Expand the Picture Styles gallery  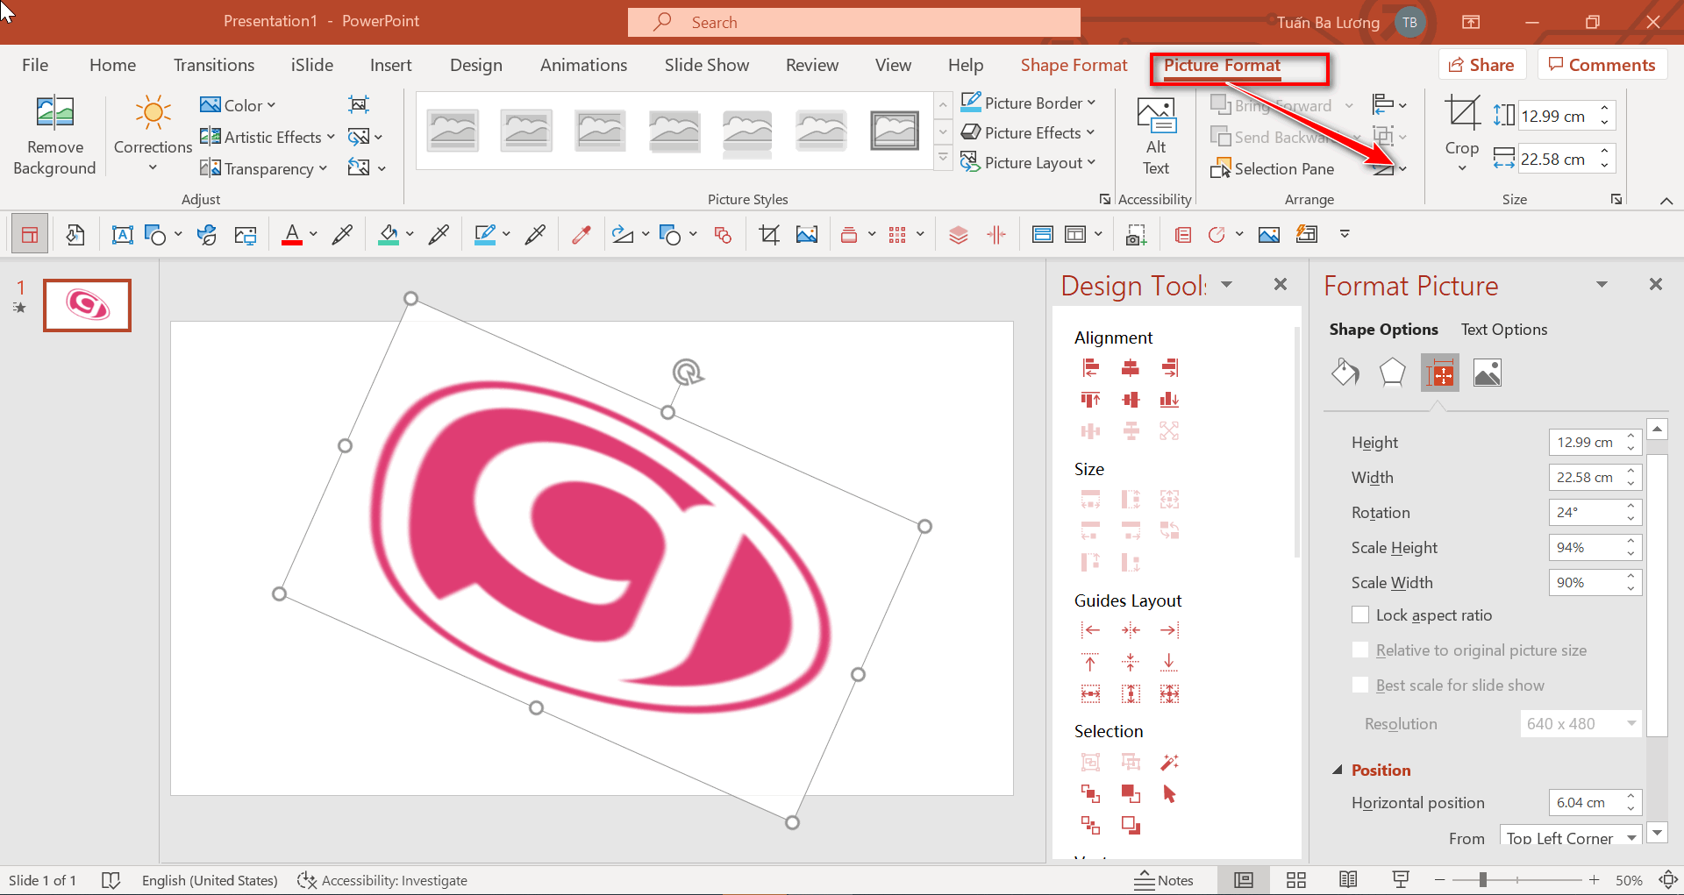[x=943, y=158]
